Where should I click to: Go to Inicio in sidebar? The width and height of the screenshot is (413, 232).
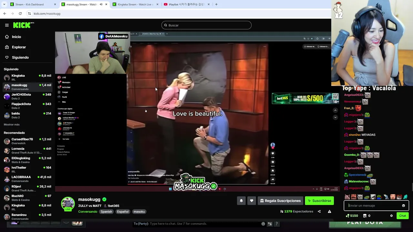click(x=16, y=37)
